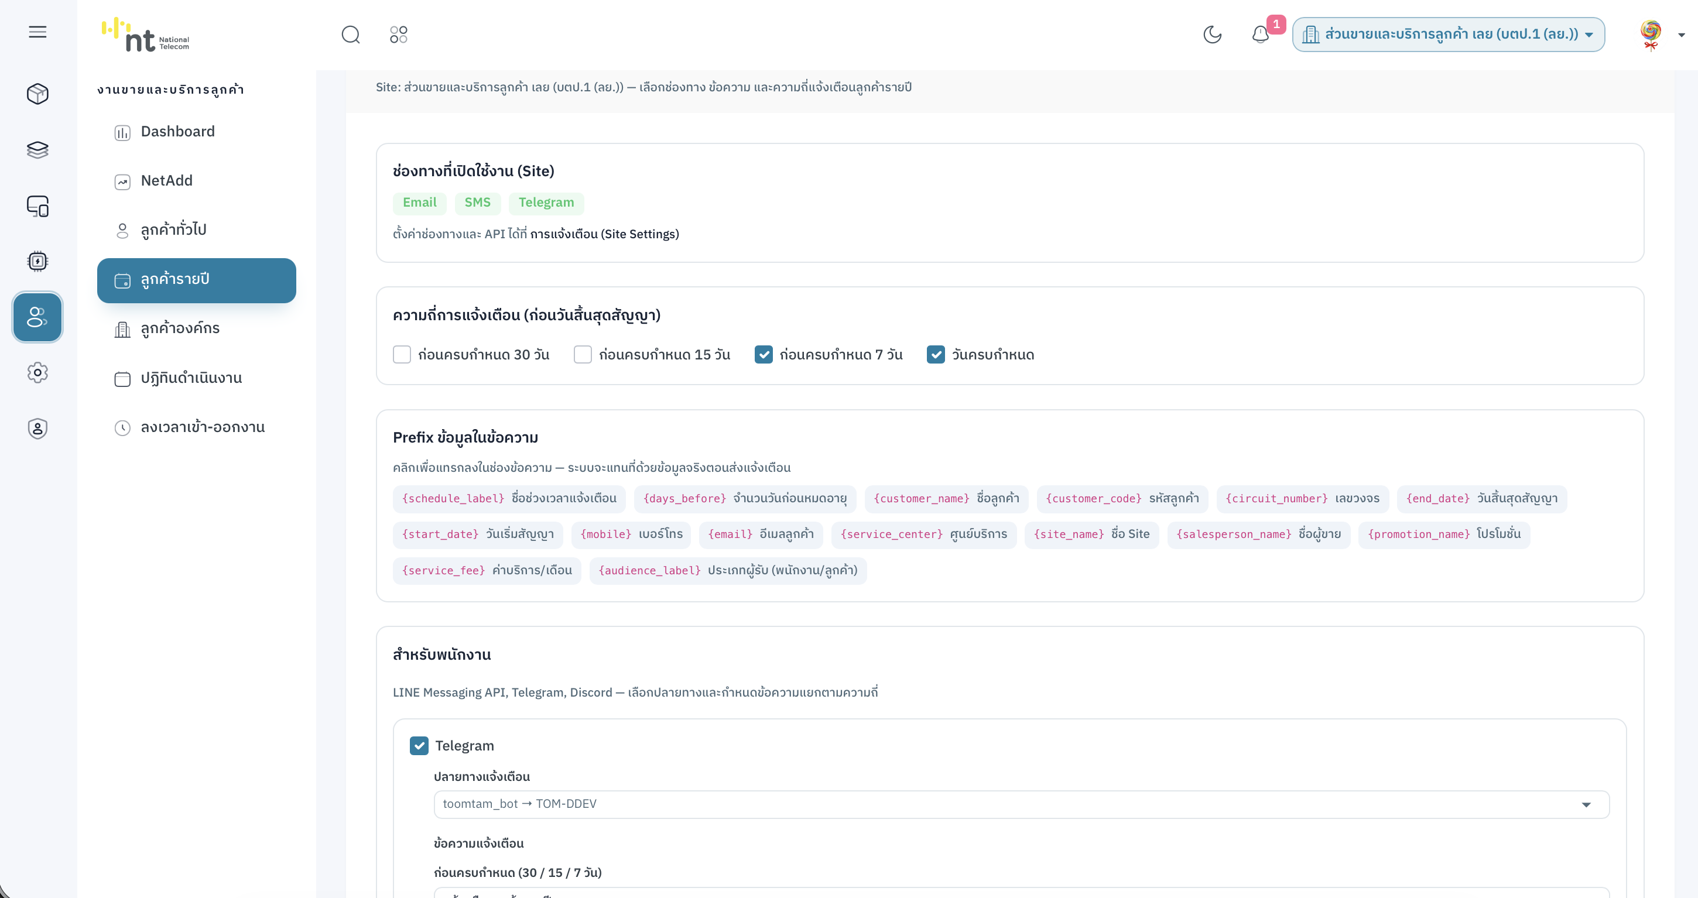This screenshot has height=898, width=1698.
Task: Open the toomtam_bot destination dropdown
Action: pyautogui.click(x=1021, y=804)
